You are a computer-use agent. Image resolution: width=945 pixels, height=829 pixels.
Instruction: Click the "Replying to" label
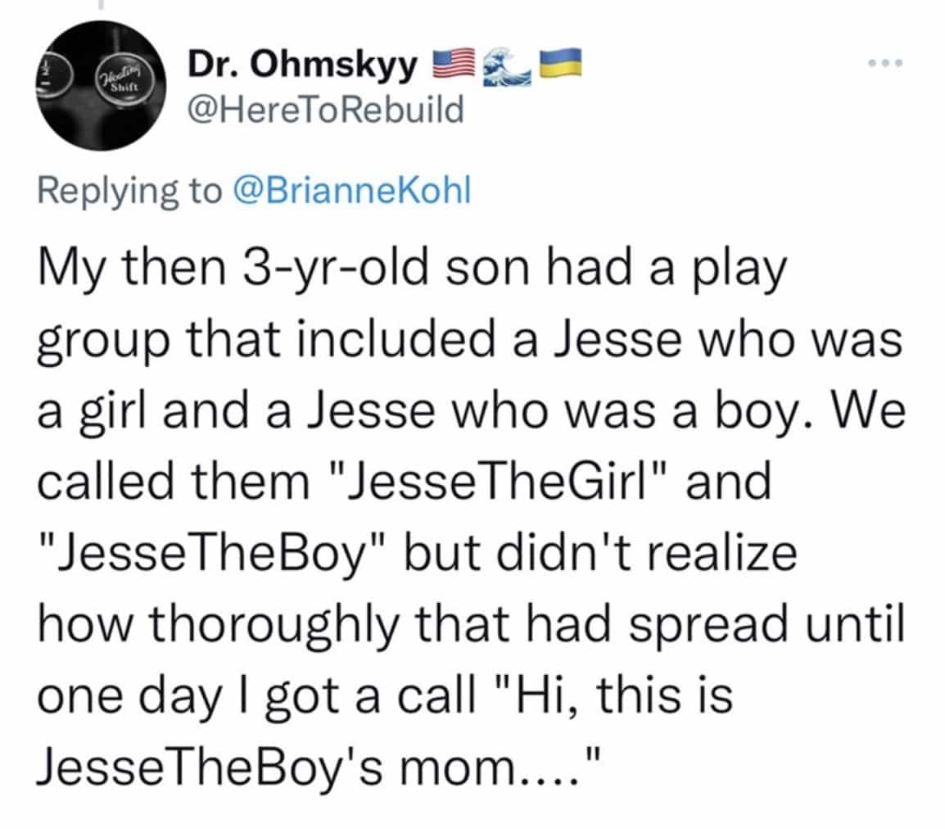(x=129, y=190)
